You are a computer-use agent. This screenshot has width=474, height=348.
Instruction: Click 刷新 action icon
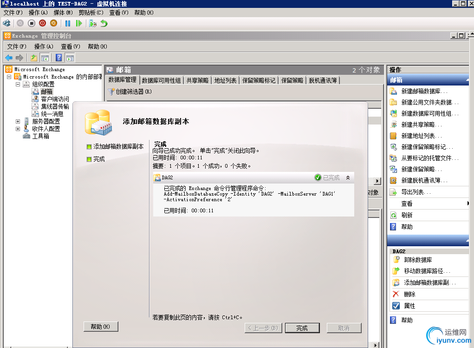pyautogui.click(x=393, y=215)
